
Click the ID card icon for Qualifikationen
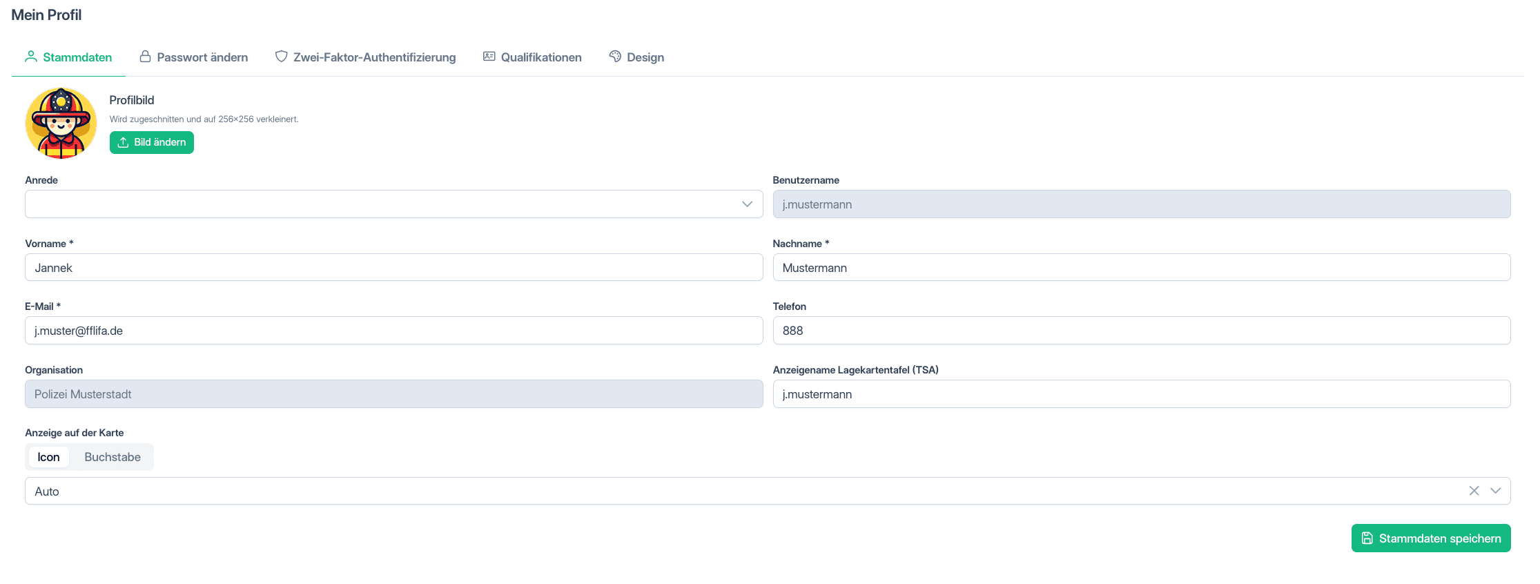pos(489,57)
